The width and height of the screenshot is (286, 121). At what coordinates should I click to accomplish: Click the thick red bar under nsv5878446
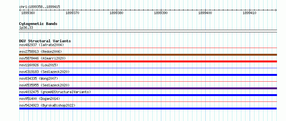(x=148, y=61)
